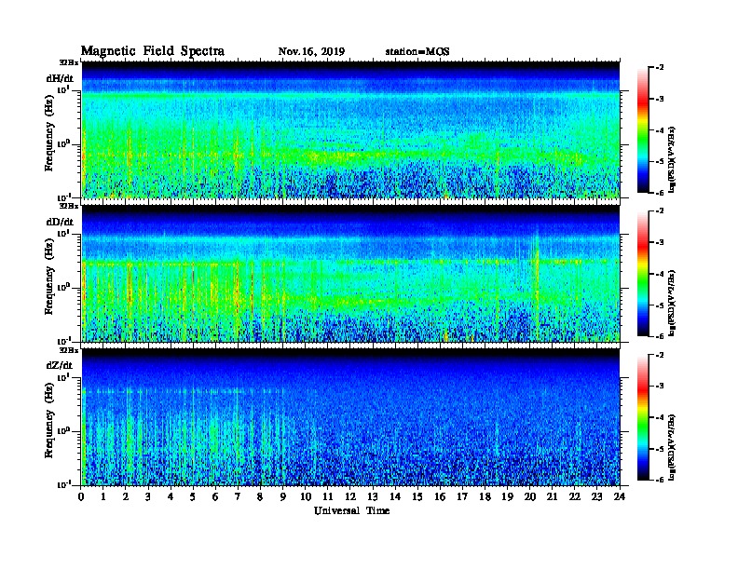Click hour "13" on the time axis
The width and height of the screenshot is (738, 570).
click(x=373, y=497)
